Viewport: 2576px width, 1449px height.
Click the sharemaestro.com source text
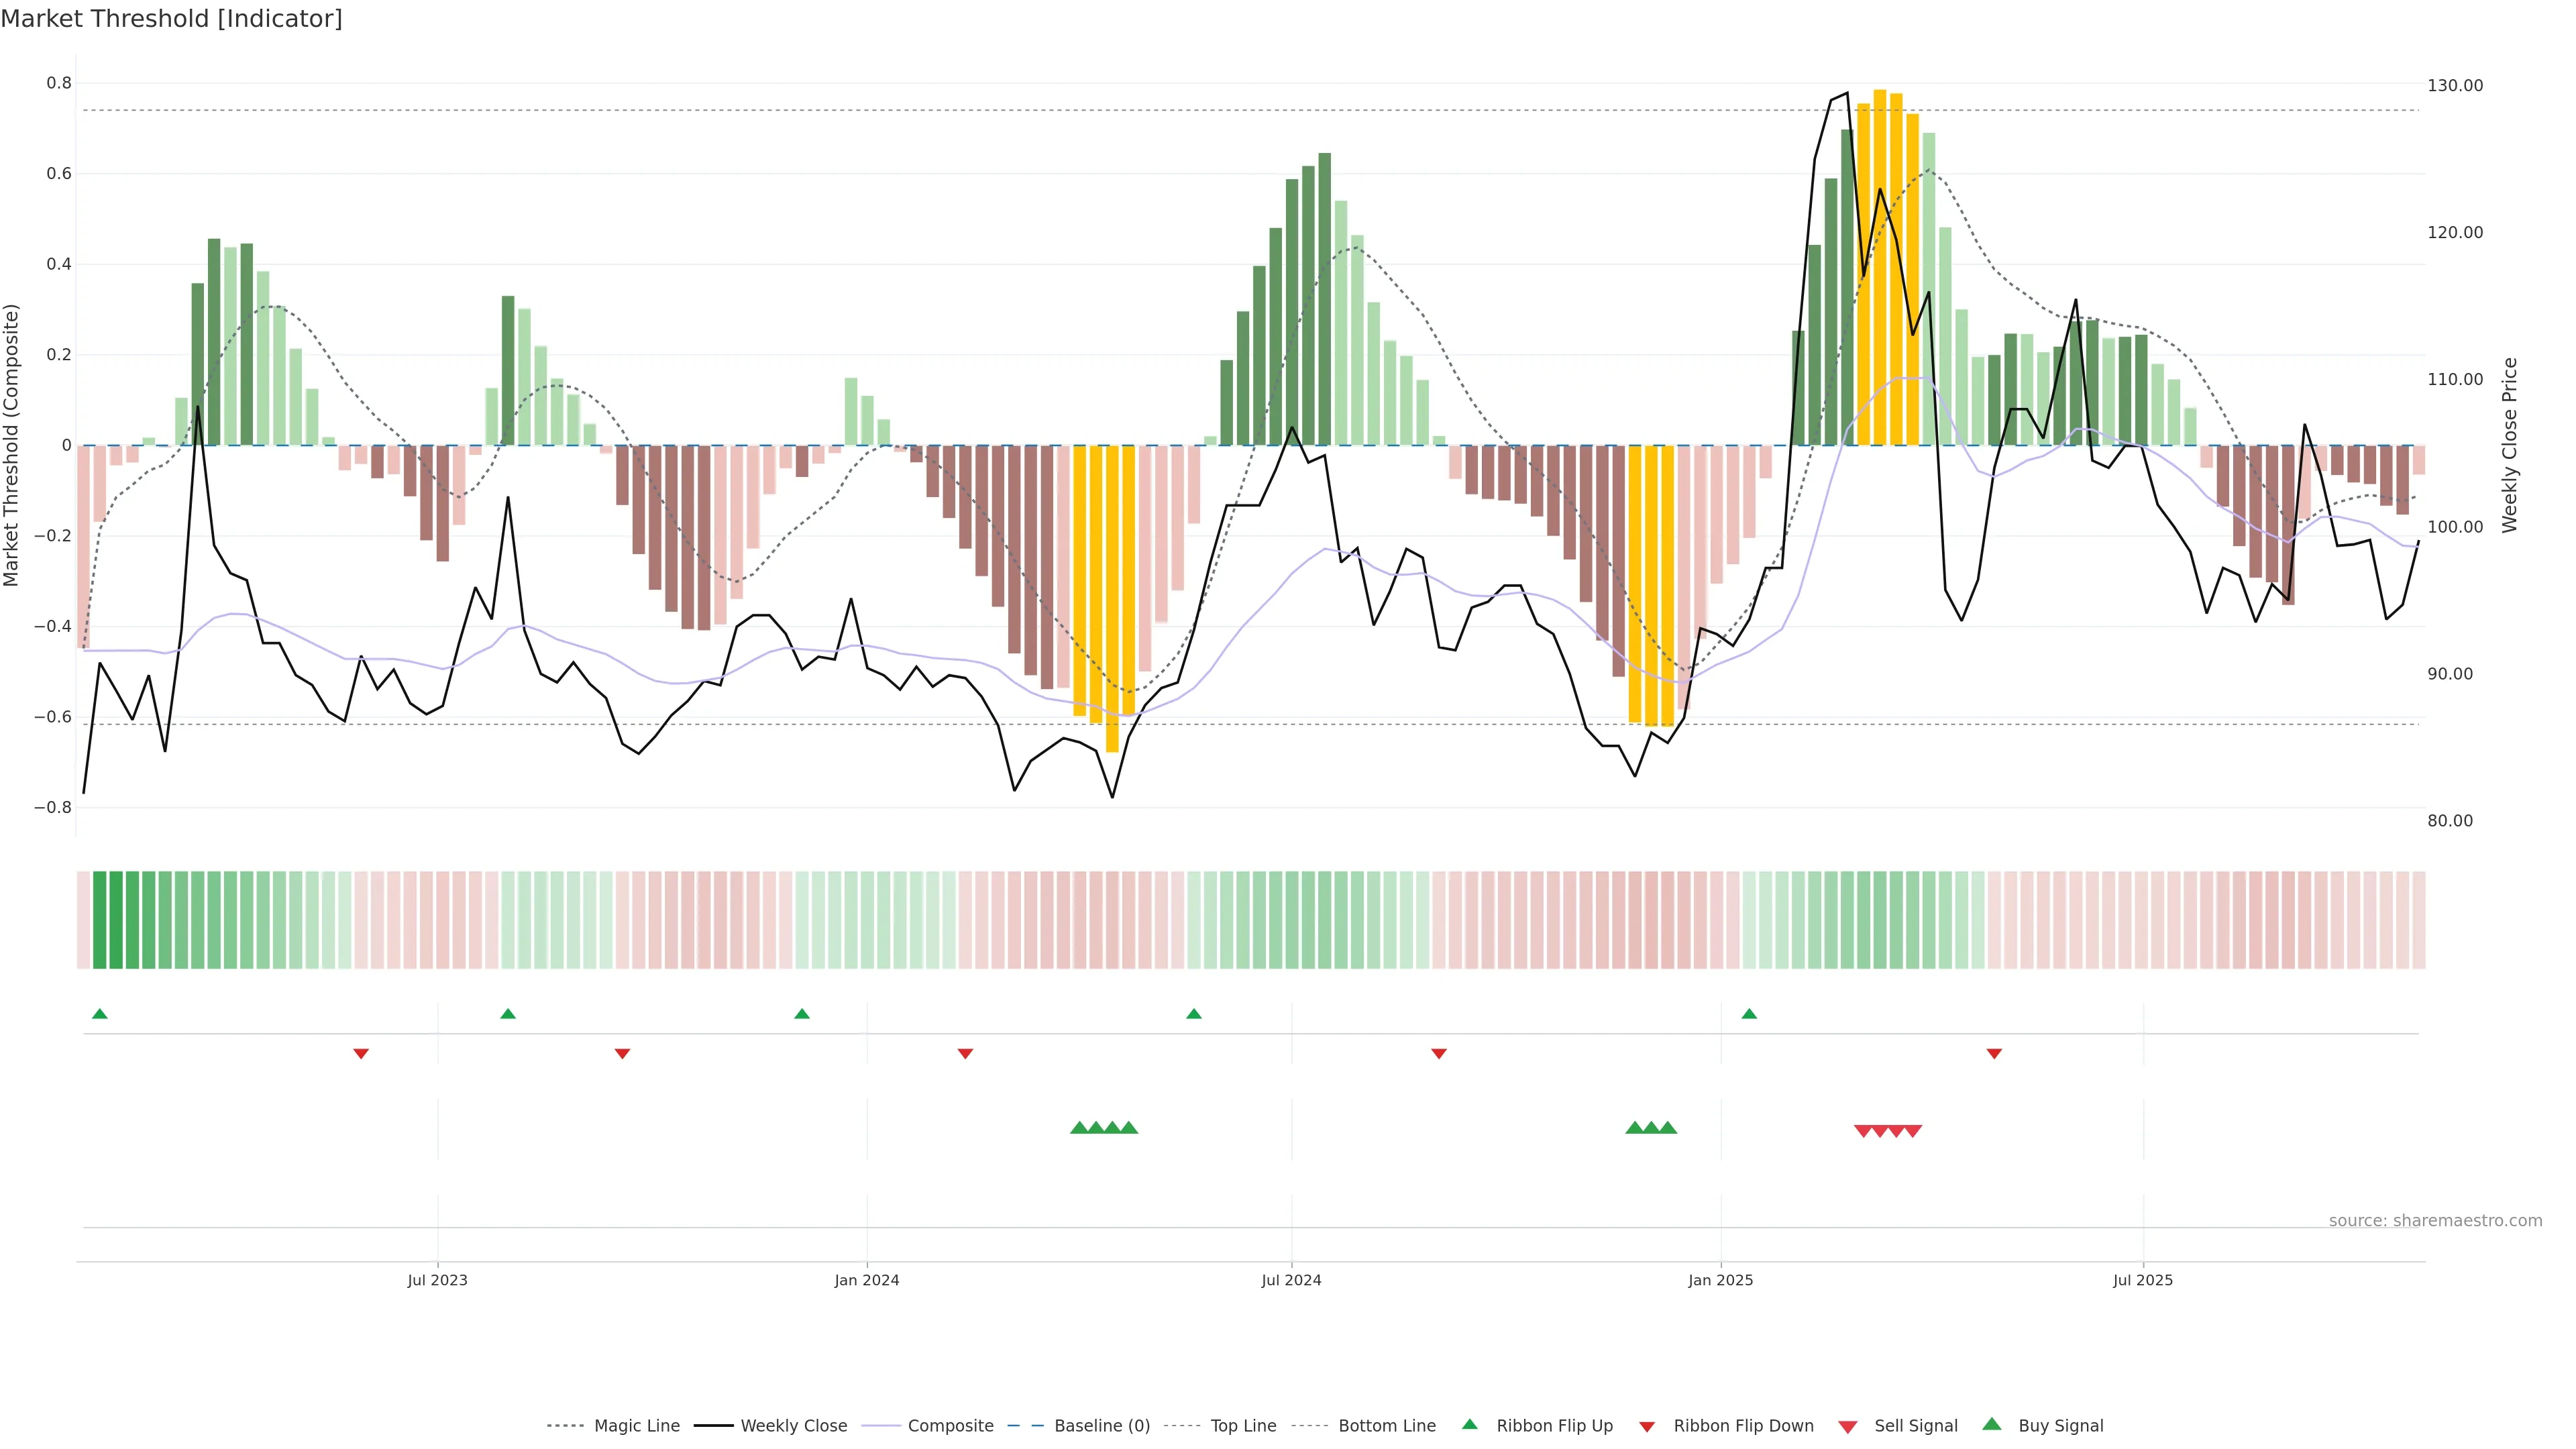coord(2435,1220)
